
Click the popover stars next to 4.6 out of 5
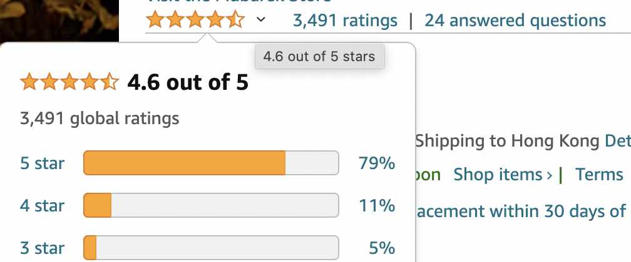coord(69,82)
